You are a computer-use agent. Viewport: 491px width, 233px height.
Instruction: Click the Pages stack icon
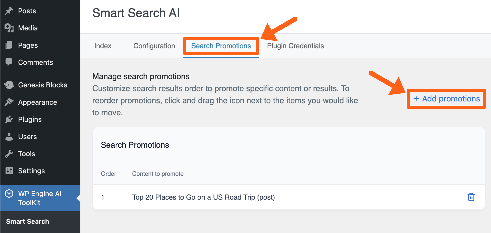(x=9, y=45)
